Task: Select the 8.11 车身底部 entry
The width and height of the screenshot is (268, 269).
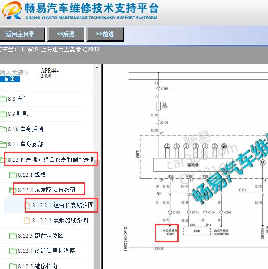Action: click(x=26, y=144)
